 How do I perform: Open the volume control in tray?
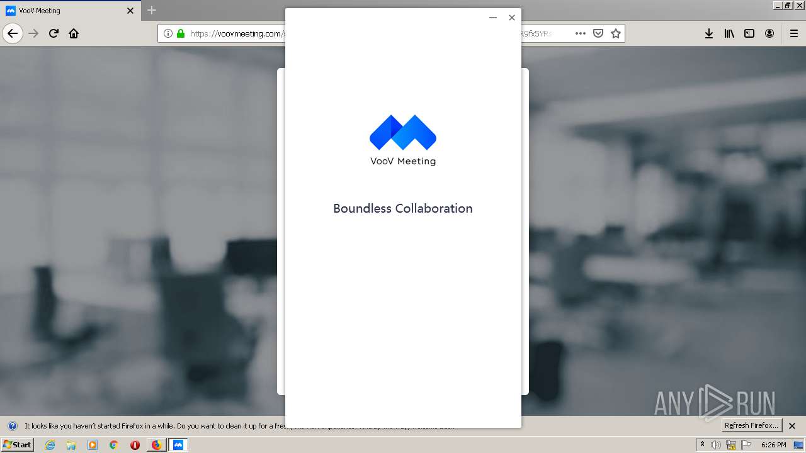(716, 445)
